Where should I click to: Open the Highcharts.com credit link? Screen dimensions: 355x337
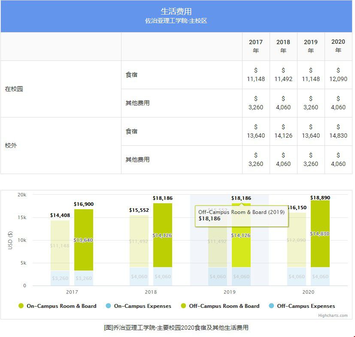tap(333, 316)
